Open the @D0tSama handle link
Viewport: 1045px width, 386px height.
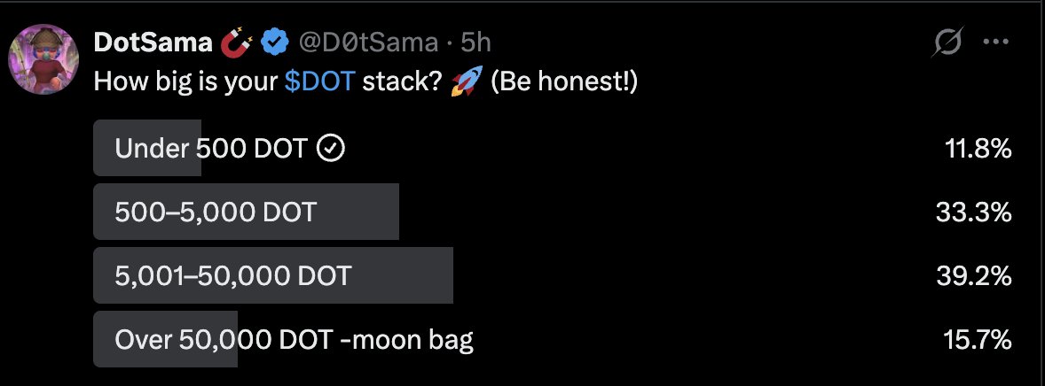[368, 42]
